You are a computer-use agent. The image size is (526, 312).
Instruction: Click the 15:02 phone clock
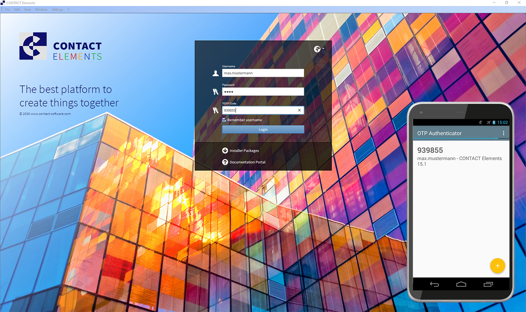click(503, 122)
